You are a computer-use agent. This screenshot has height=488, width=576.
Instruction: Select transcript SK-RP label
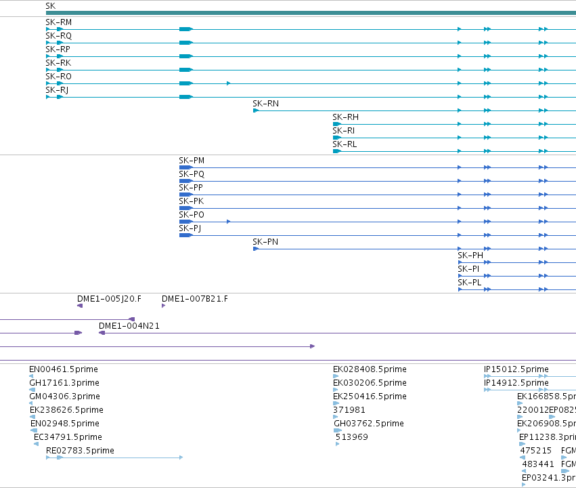(58, 49)
